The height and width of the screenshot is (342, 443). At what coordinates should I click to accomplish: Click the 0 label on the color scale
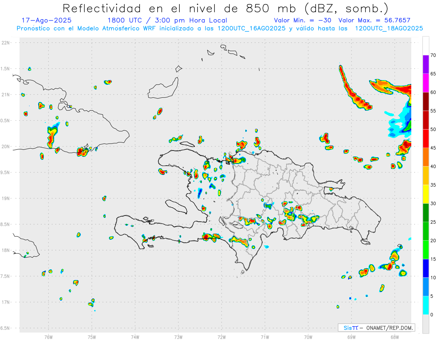click(432, 315)
